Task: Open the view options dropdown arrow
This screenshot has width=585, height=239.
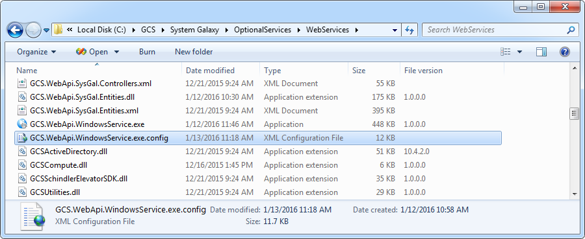Action: point(519,52)
